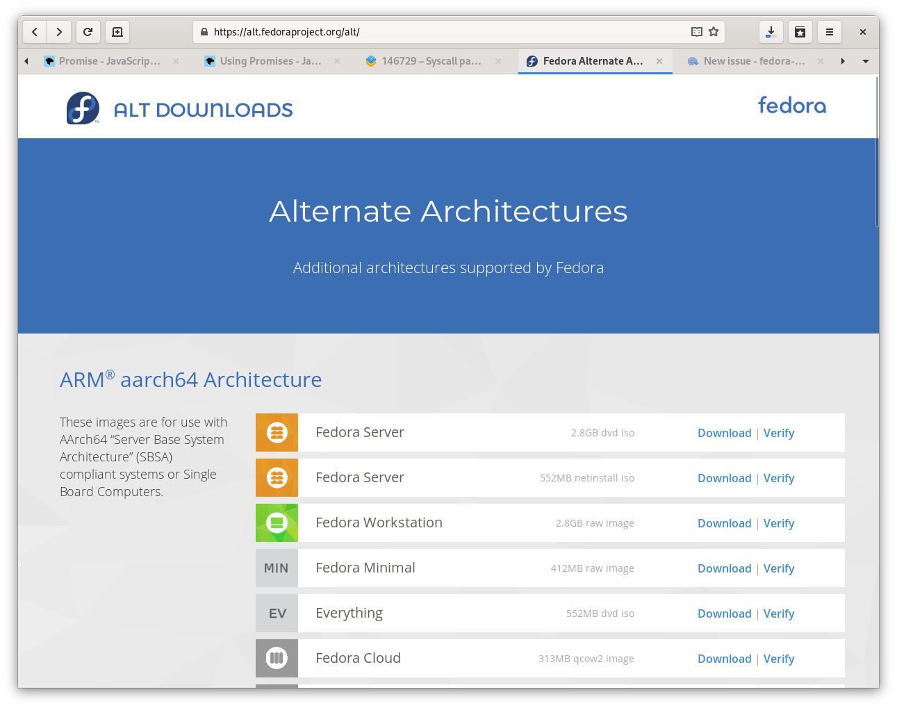Click the gray Fedora Cloud icon
The width and height of the screenshot is (897, 708).
point(277,658)
